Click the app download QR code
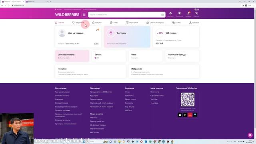Screen dimensions: 256x144 pos(188,100)
